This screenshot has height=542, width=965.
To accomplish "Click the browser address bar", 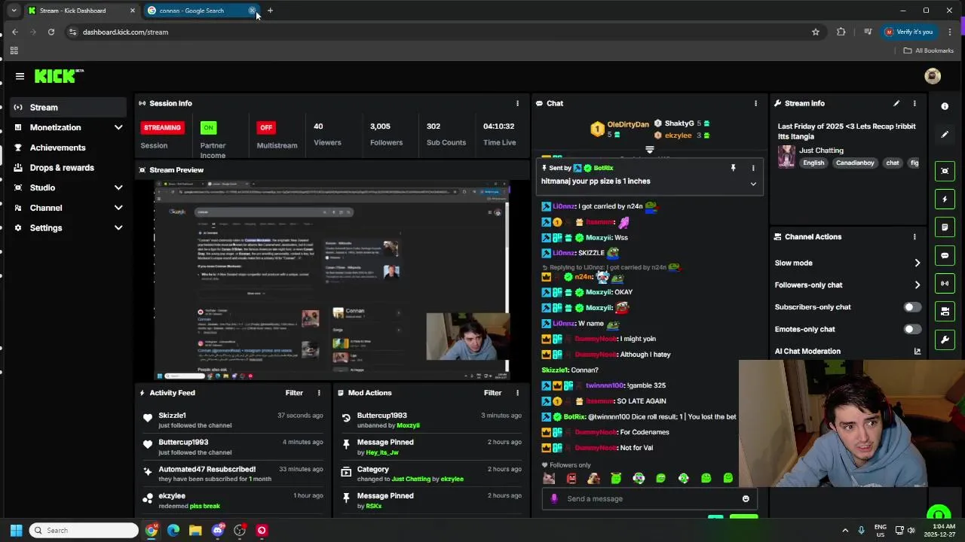I will pyautogui.click(x=441, y=32).
